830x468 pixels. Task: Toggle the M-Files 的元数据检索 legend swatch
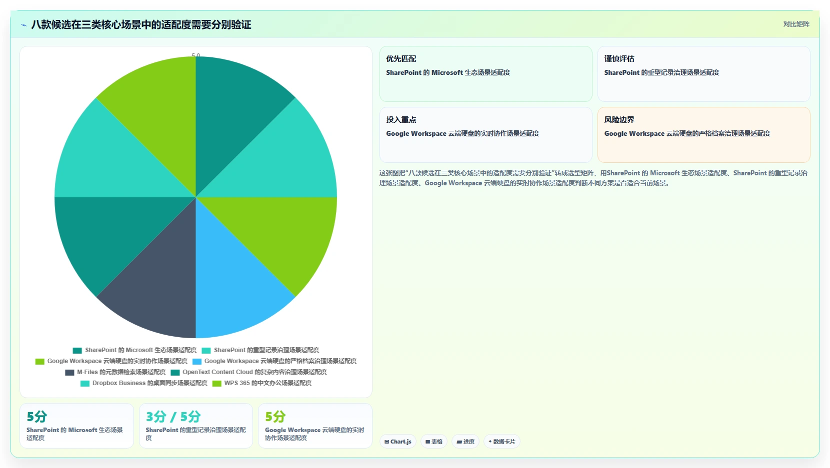click(69, 373)
